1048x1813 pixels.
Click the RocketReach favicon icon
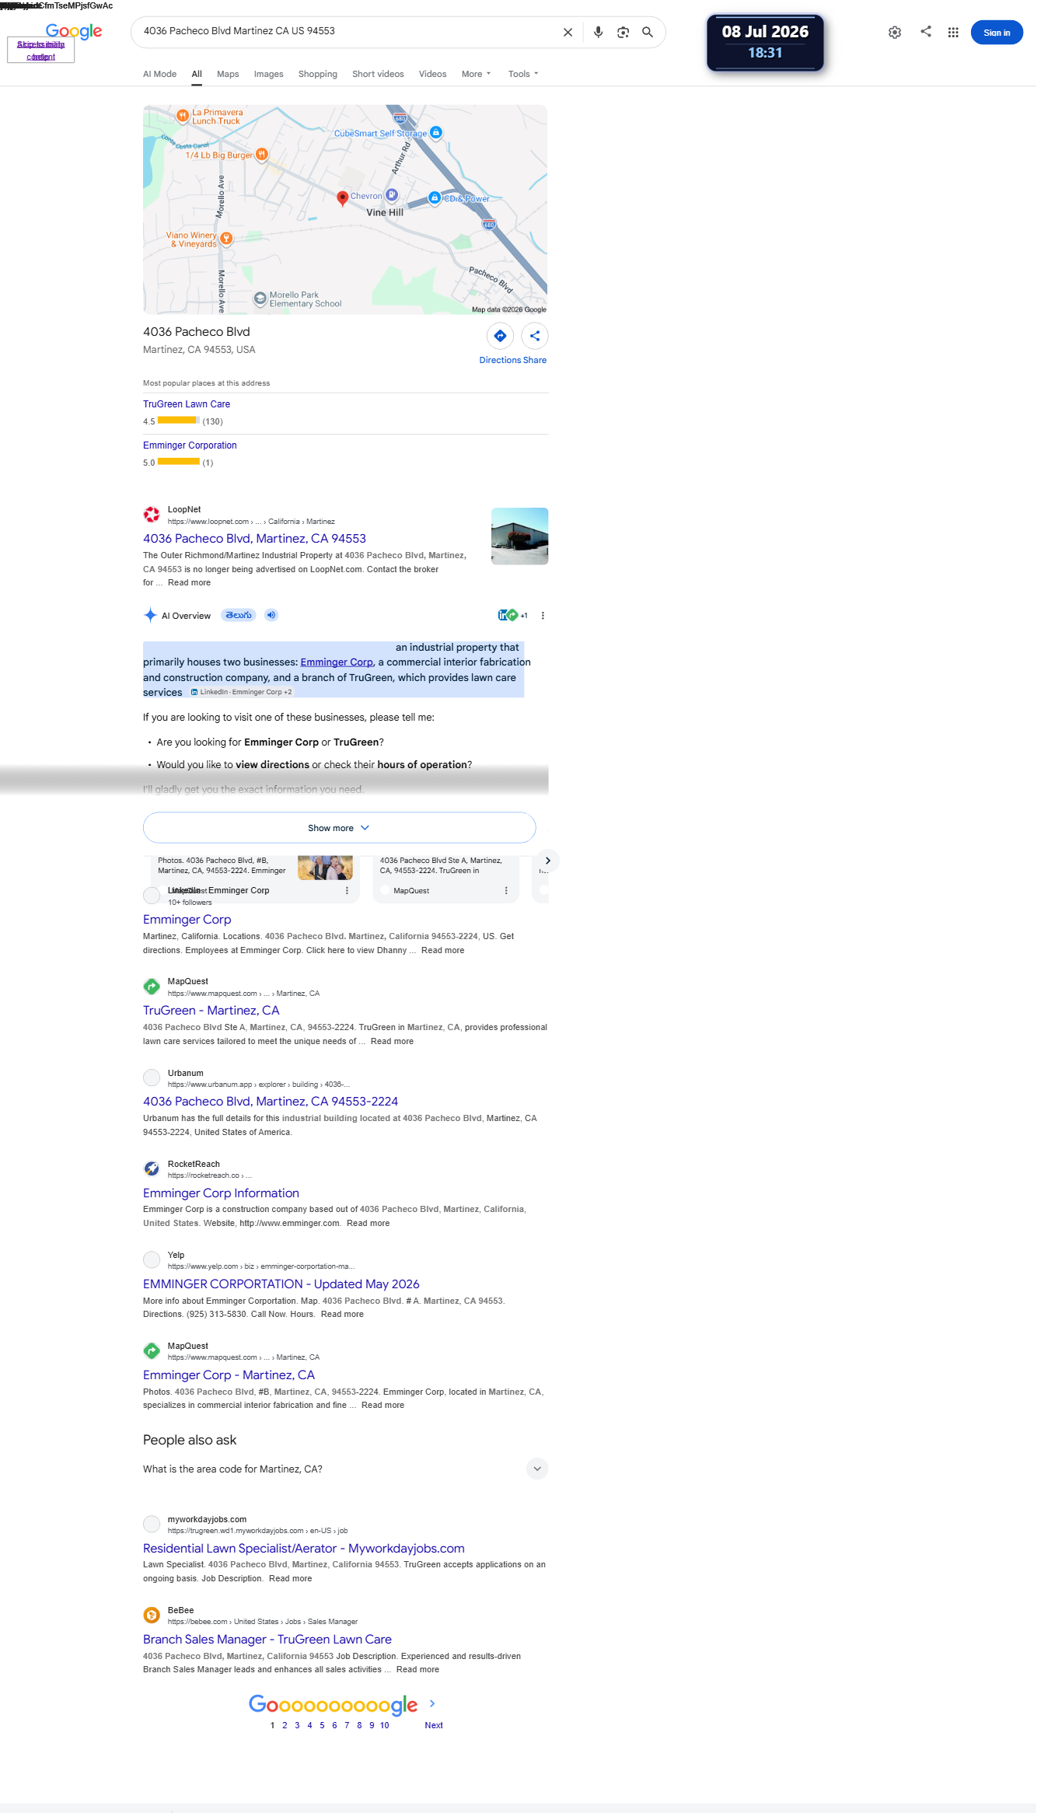coord(152,1168)
